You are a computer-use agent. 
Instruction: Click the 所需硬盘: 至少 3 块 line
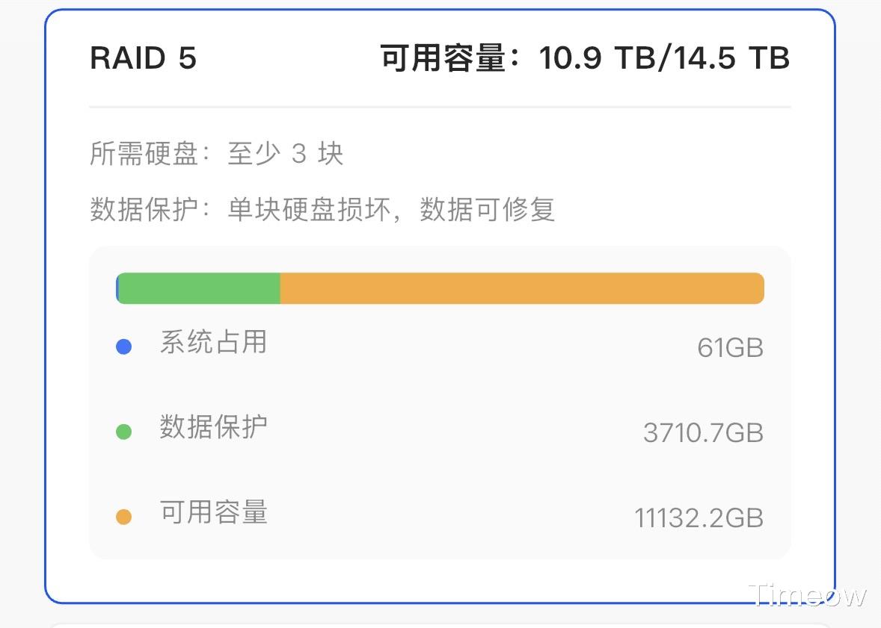pos(216,154)
